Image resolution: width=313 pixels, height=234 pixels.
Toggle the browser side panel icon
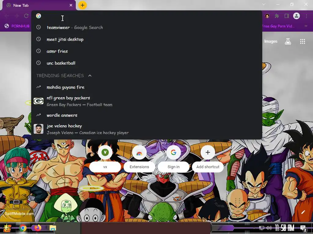tap(287, 16)
